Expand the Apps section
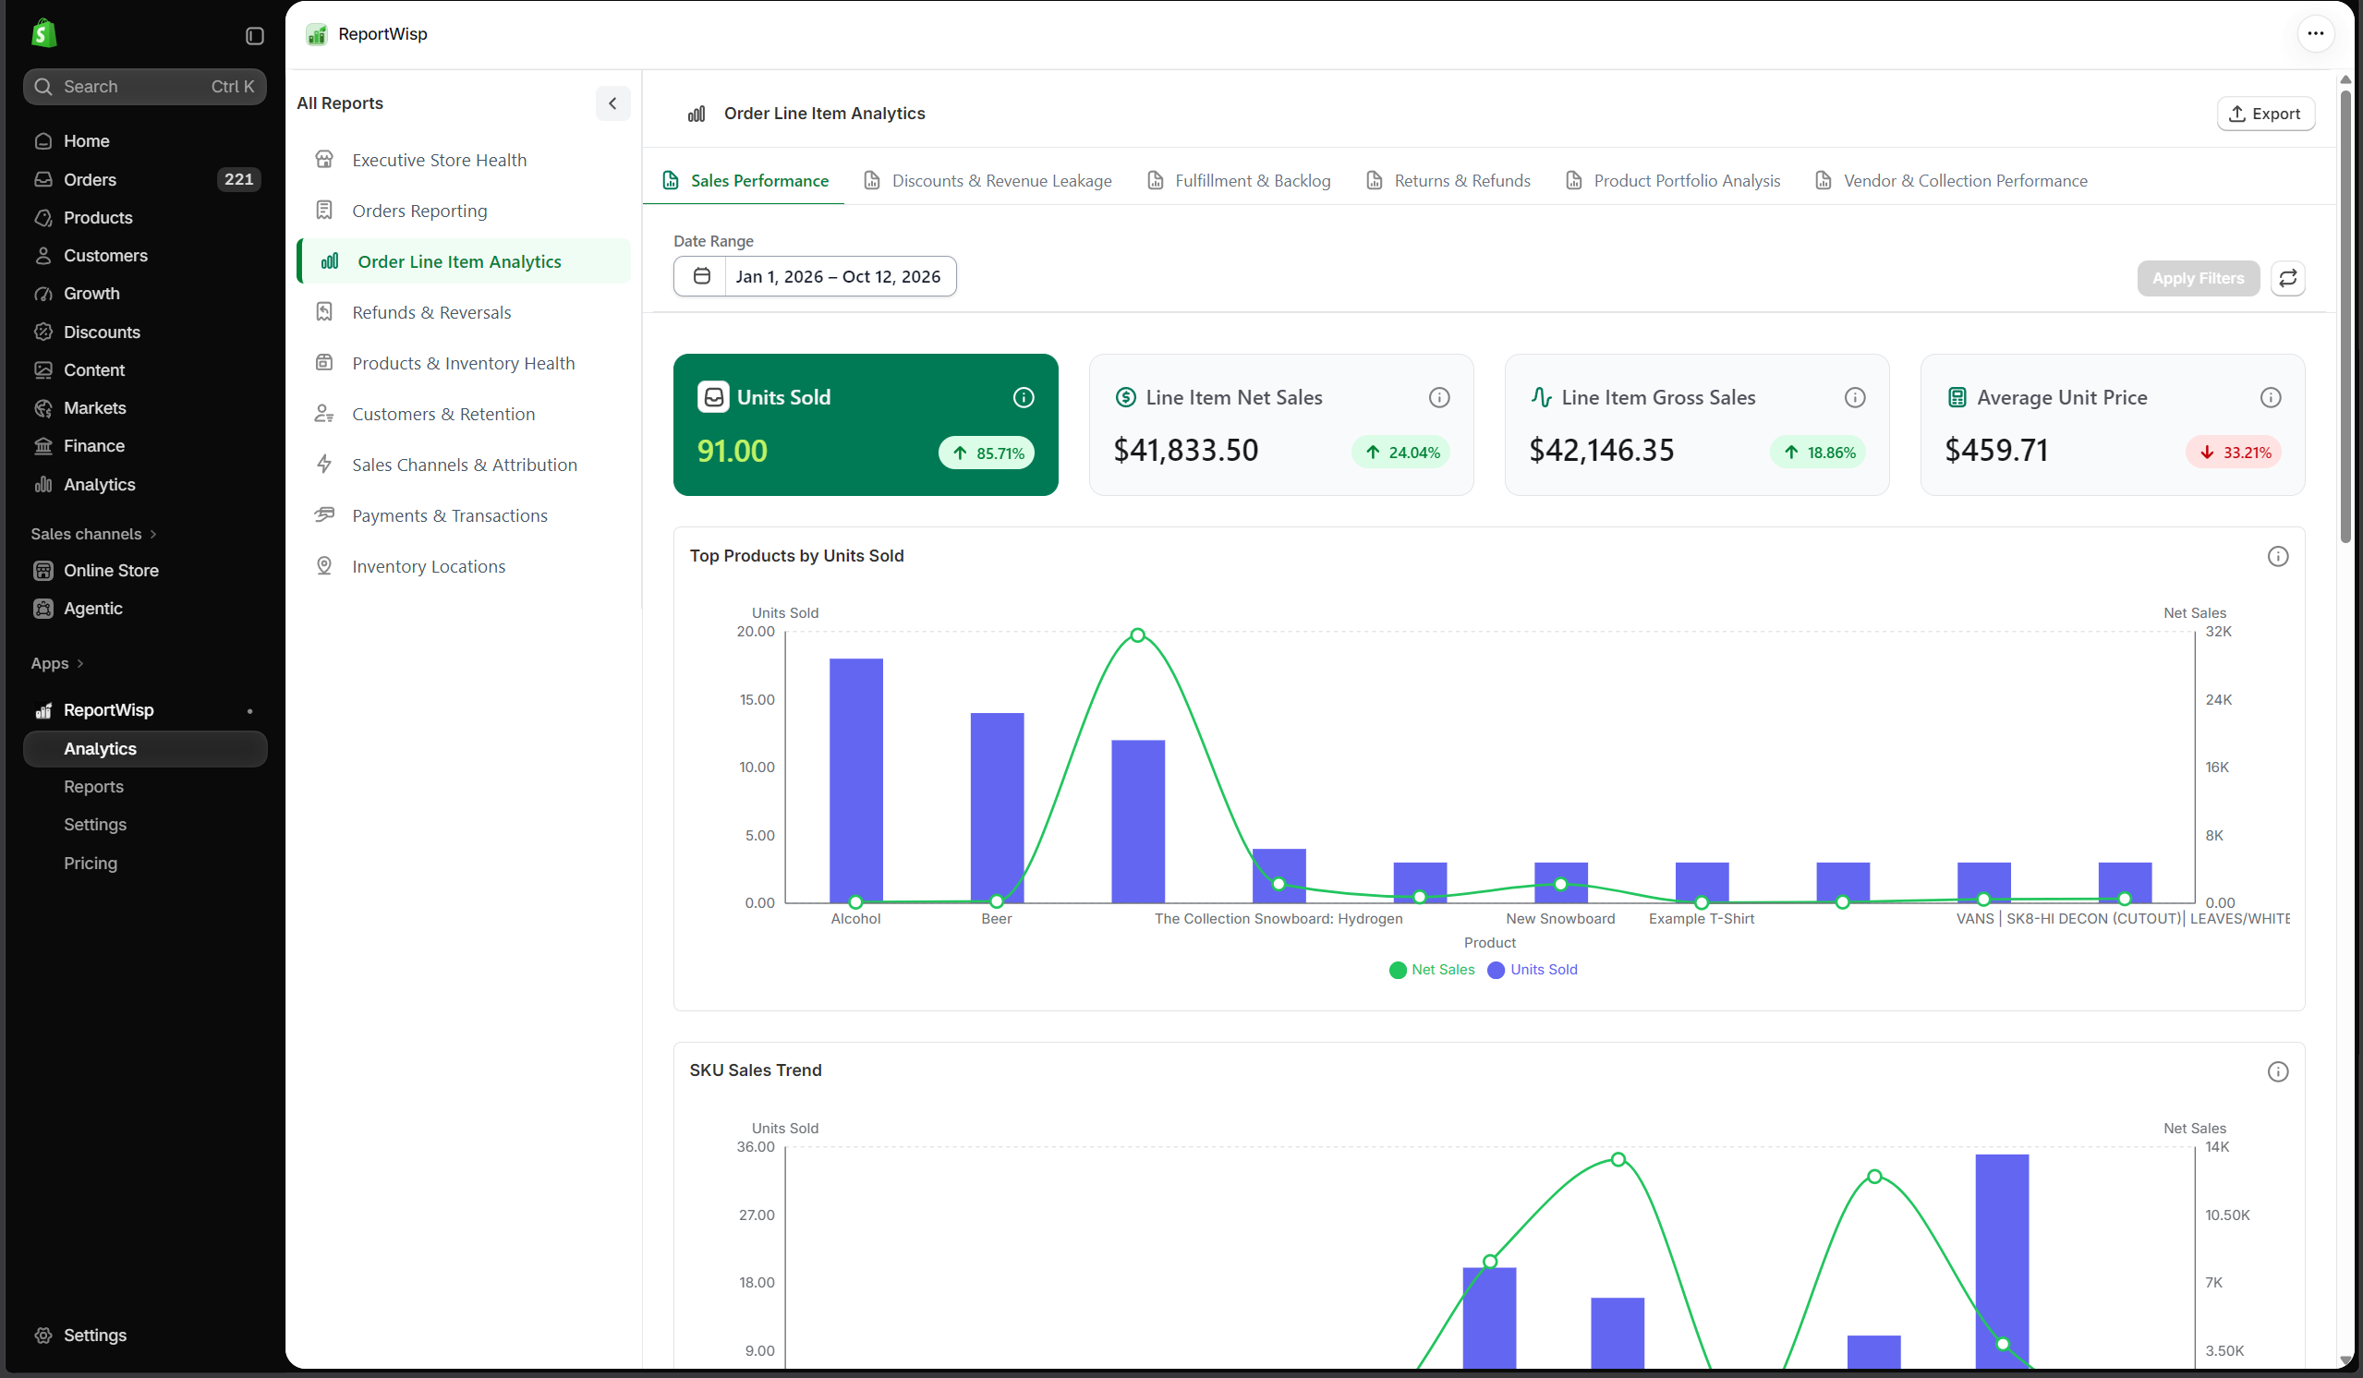 pyautogui.click(x=57, y=663)
